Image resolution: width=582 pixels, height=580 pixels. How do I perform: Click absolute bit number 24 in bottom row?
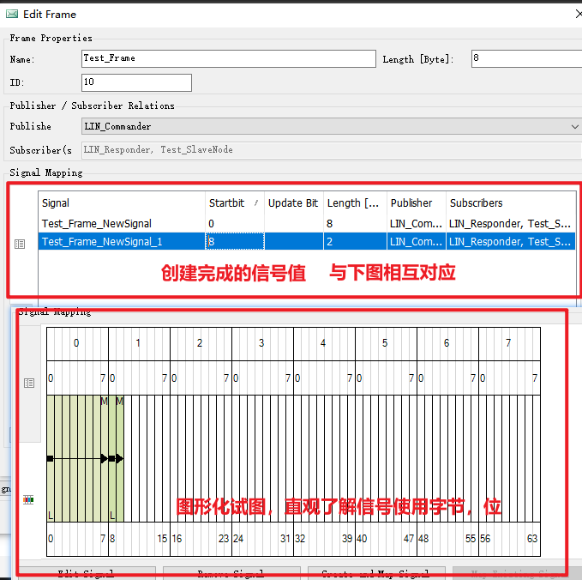(238, 539)
